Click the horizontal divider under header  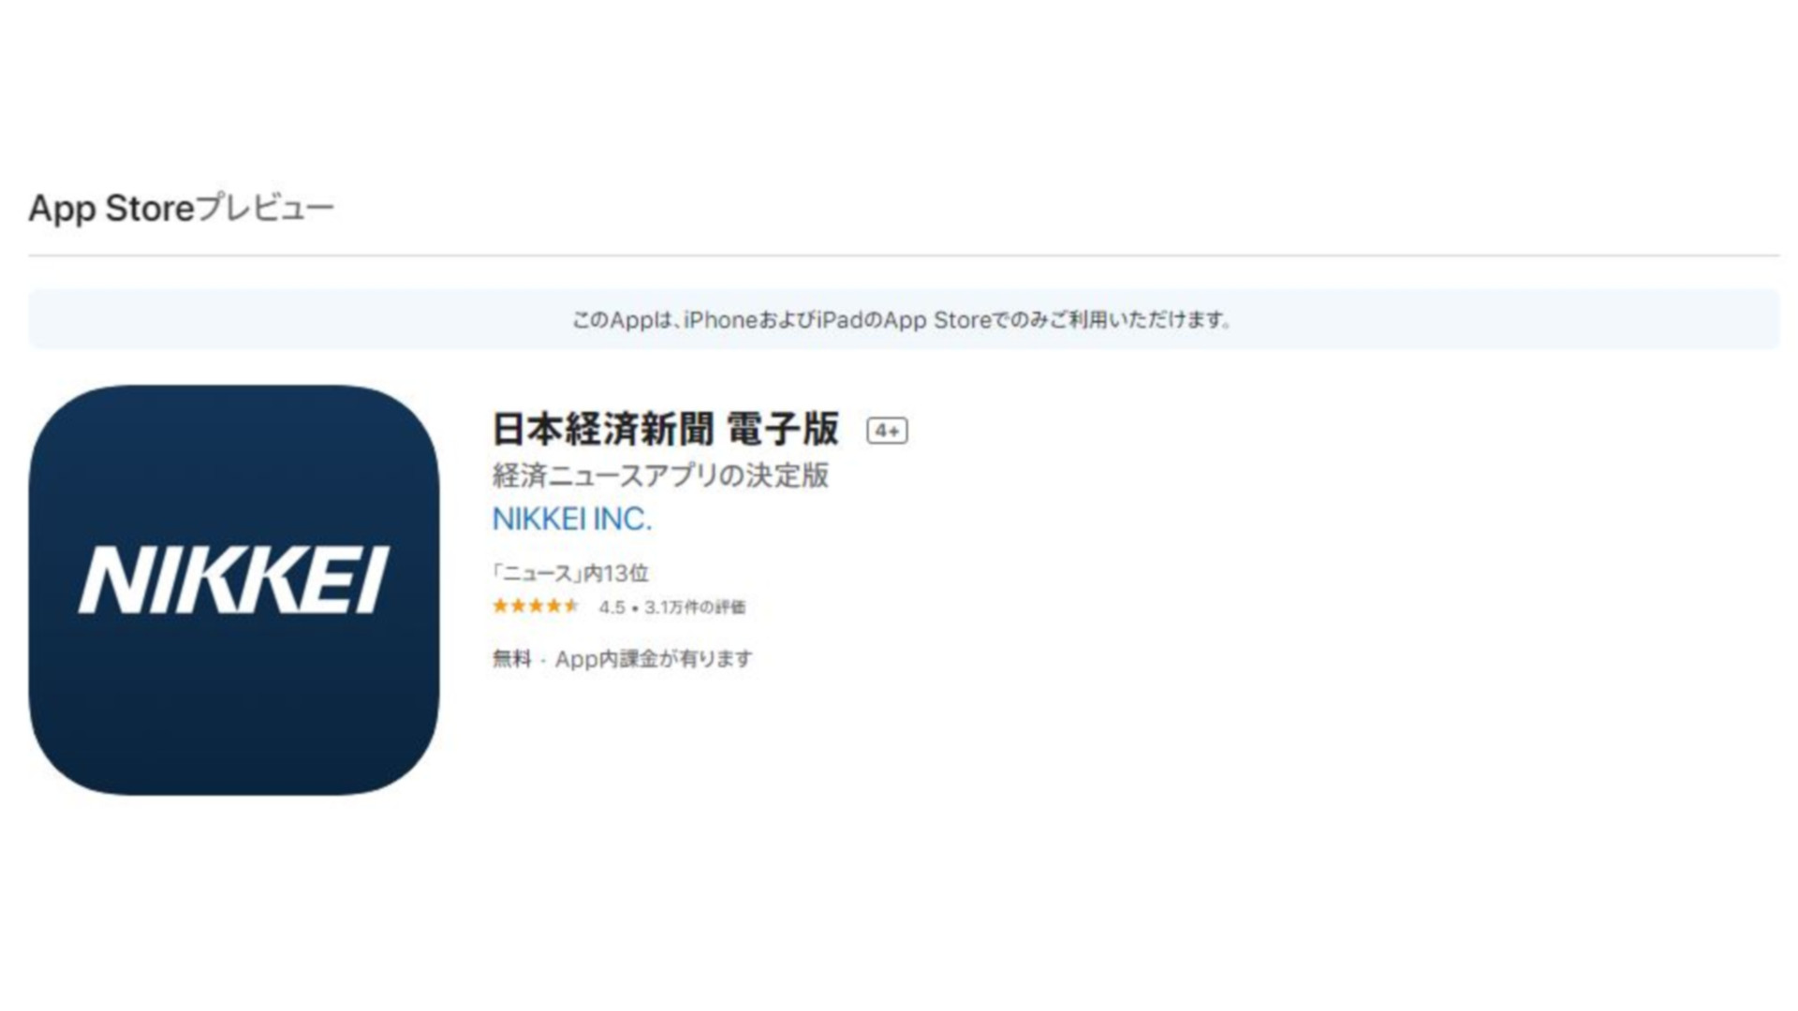click(904, 255)
